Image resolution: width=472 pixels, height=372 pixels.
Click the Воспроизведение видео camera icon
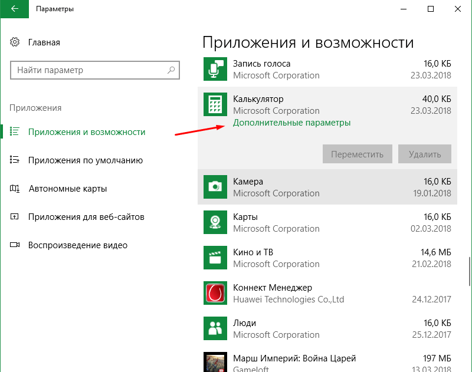pyautogui.click(x=14, y=245)
